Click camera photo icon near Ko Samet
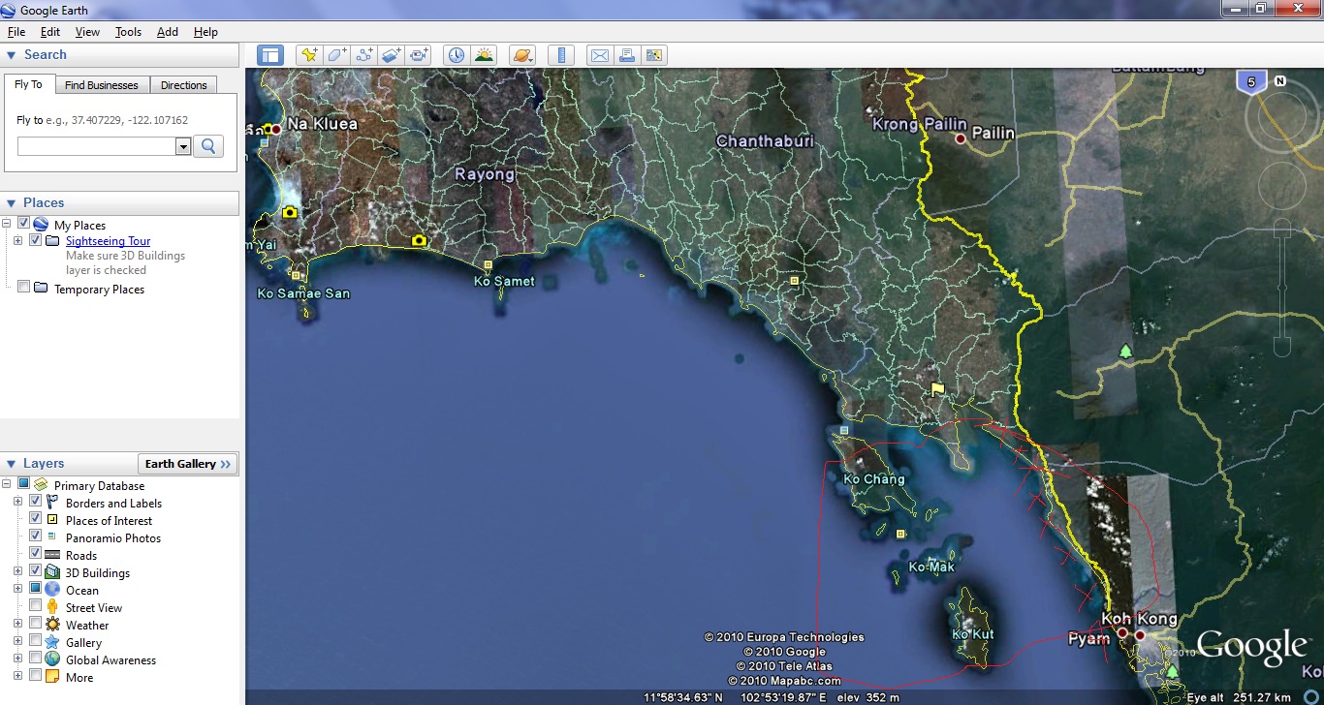The height and width of the screenshot is (705, 1324). (419, 240)
